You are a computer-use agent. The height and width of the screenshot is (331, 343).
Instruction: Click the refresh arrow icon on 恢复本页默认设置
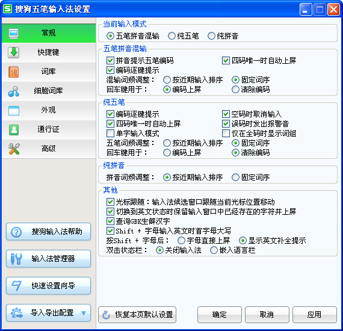pyautogui.click(x=107, y=315)
